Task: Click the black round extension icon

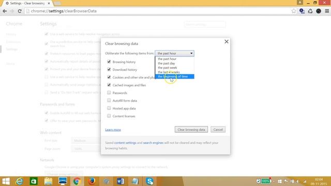Action: [319, 11]
